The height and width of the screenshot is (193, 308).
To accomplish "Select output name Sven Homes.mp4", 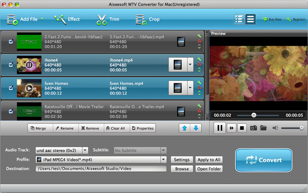I will [126, 83].
